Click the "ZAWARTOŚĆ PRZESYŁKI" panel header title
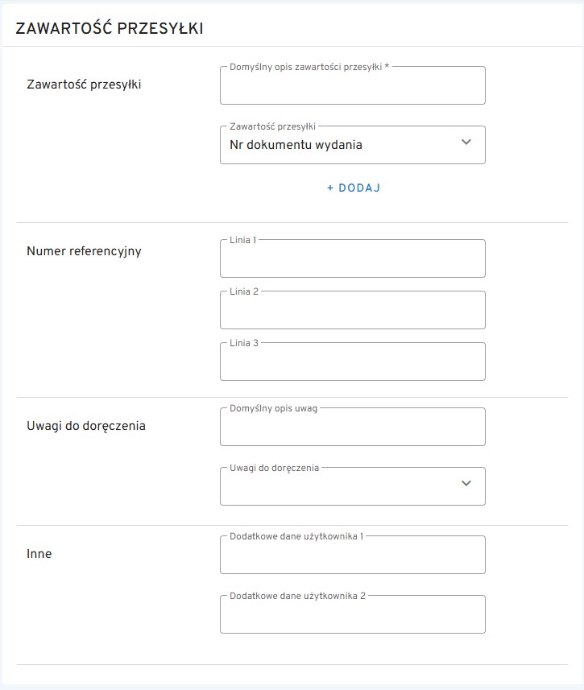Image resolution: width=584 pixels, height=690 pixels. pos(110,29)
